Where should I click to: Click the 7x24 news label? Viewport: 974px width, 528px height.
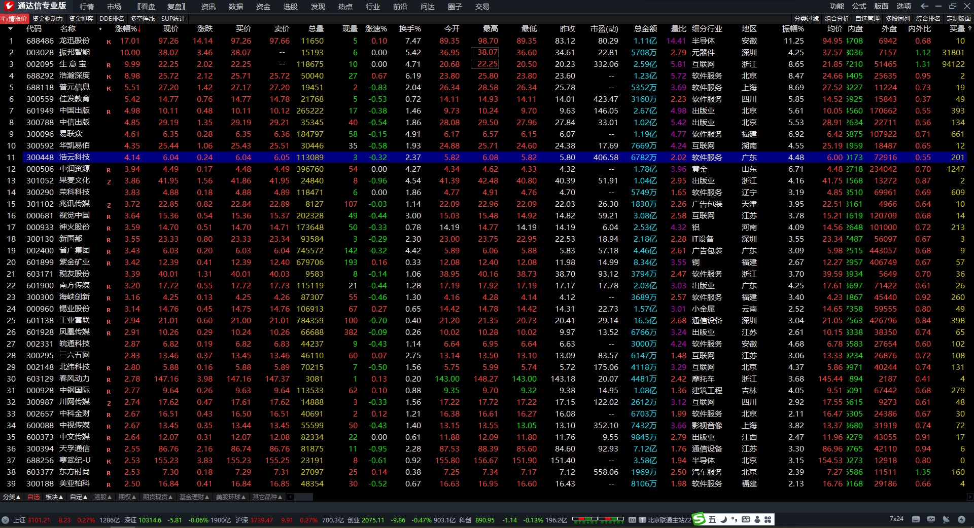tap(896, 519)
